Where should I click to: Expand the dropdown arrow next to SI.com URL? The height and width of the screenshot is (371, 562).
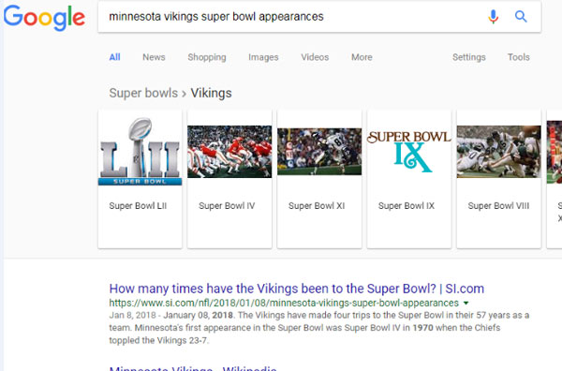point(466,303)
